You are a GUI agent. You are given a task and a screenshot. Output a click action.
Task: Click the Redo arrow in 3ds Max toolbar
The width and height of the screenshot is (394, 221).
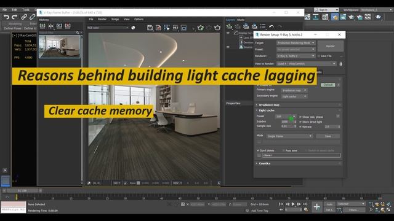tap(15, 17)
